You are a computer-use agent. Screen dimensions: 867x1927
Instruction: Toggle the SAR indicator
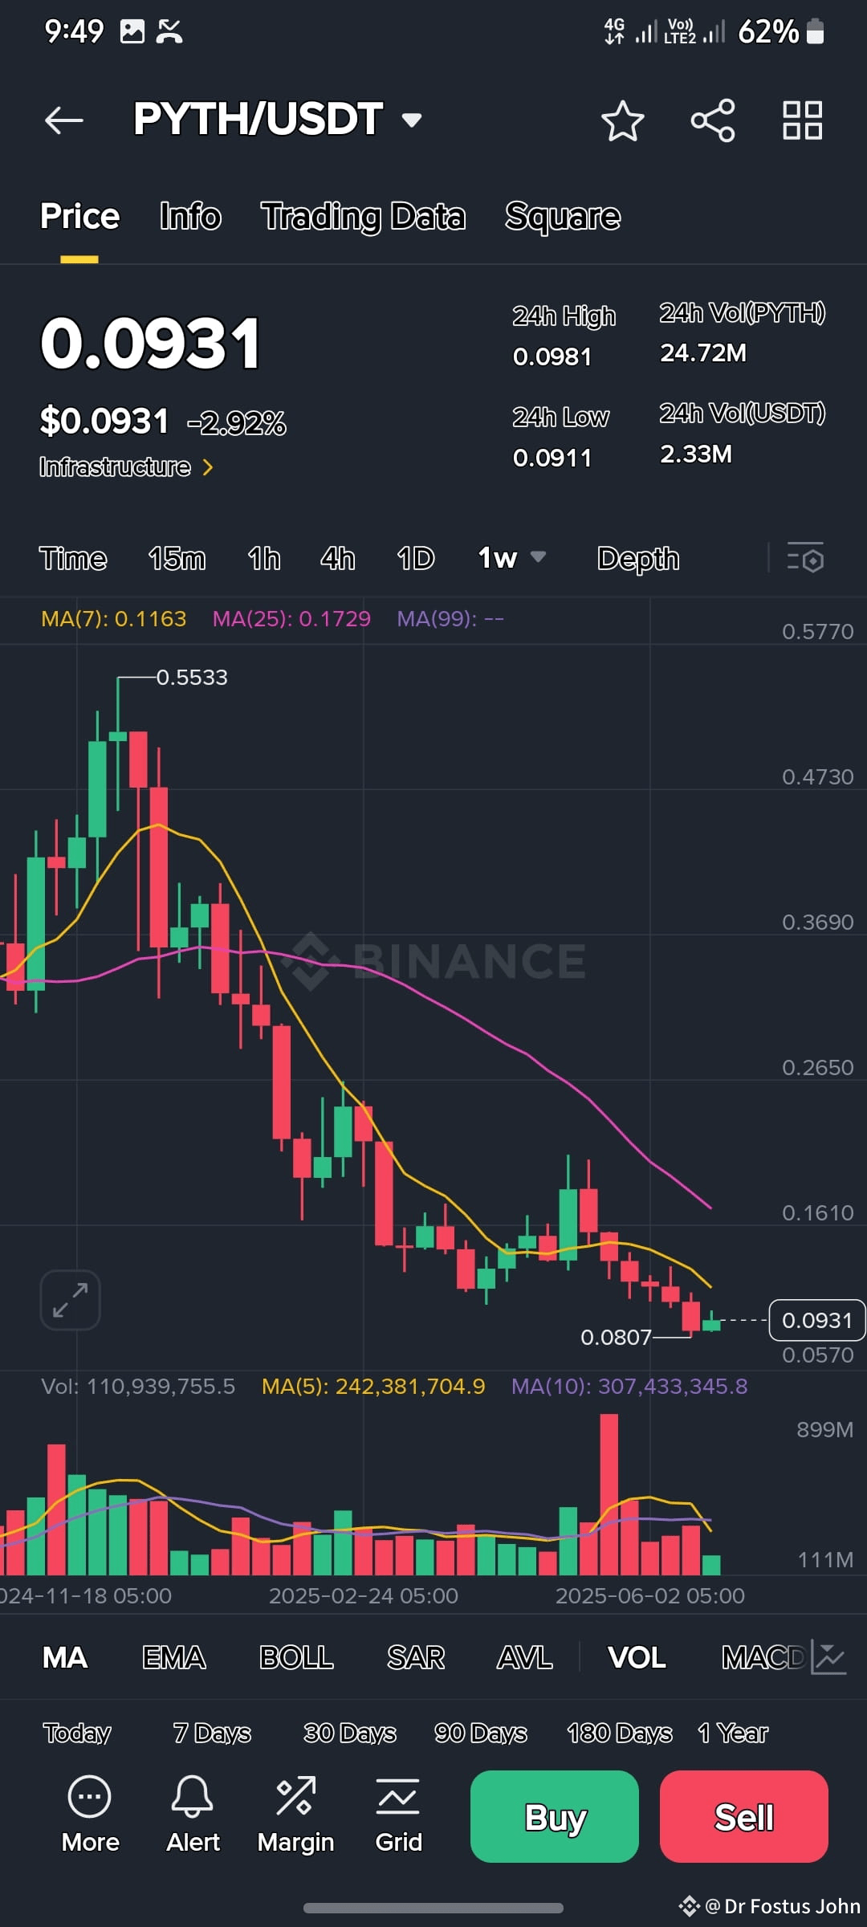[x=416, y=1657]
